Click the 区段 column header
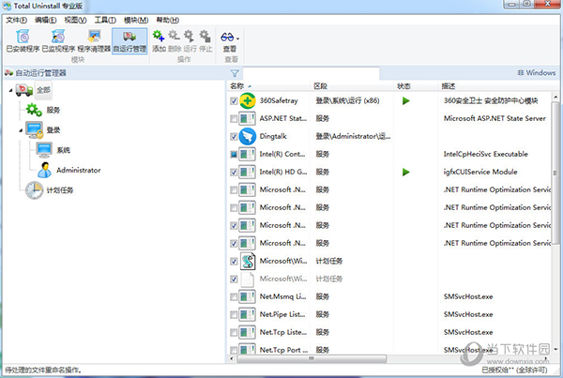 coord(320,86)
